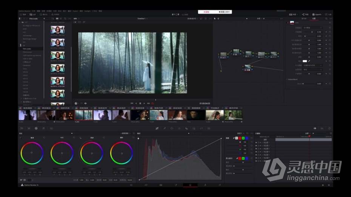Click the top-right control point of the curve

221,139
